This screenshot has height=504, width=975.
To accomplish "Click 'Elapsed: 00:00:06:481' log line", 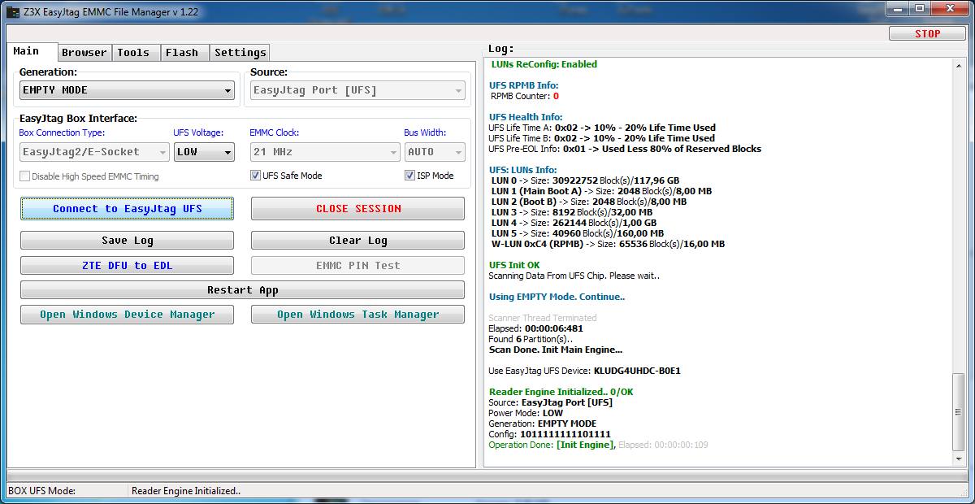I will point(536,328).
